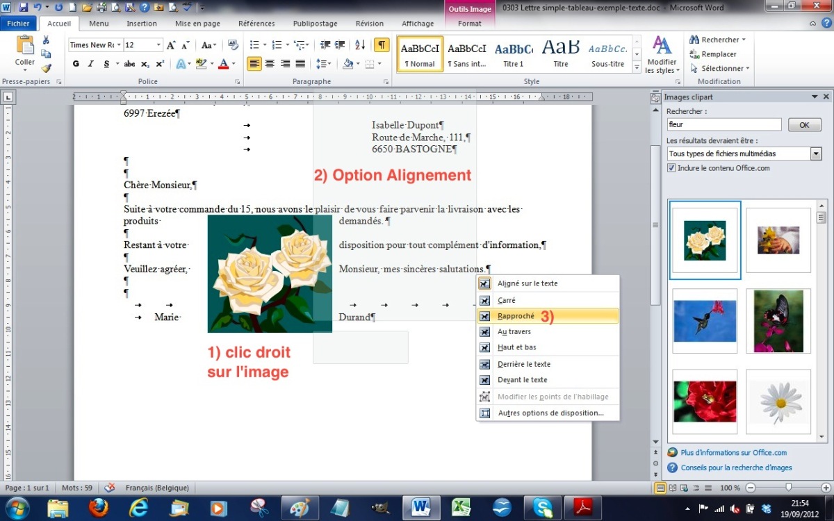Select Rapproché wrapping option
The image size is (834, 521).
pyautogui.click(x=548, y=316)
